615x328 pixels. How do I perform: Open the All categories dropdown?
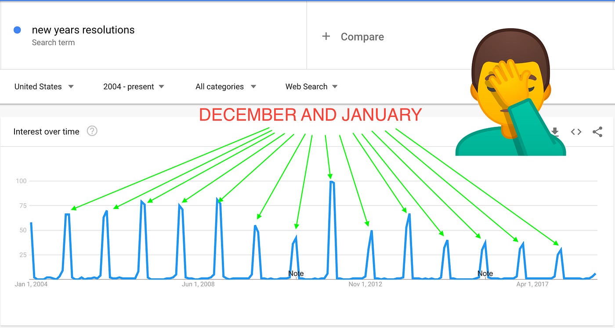click(x=225, y=87)
